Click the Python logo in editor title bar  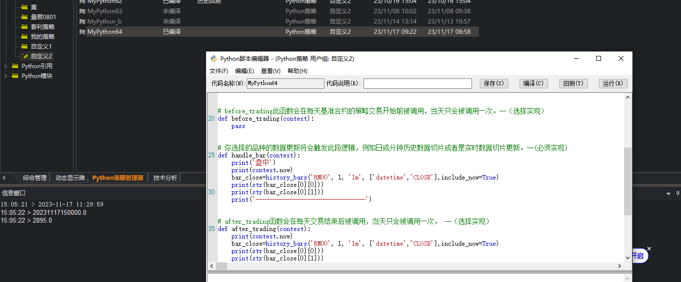pyautogui.click(x=214, y=58)
